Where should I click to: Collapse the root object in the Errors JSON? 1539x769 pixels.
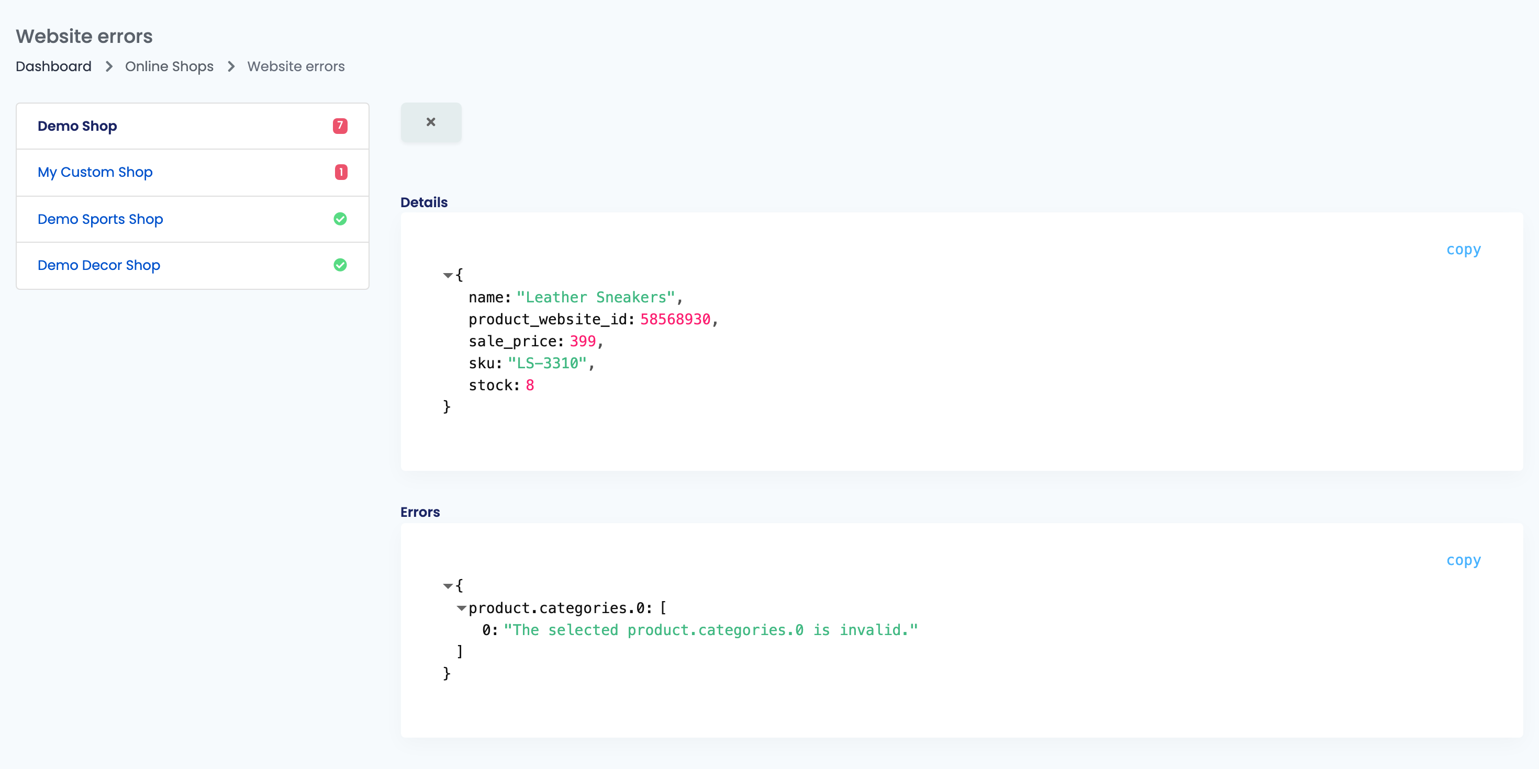coord(448,586)
